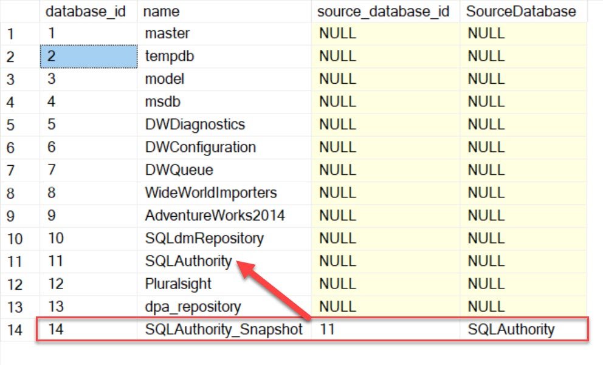Select the msdb name cell
Screen dimensions: 603x365
[224, 102]
